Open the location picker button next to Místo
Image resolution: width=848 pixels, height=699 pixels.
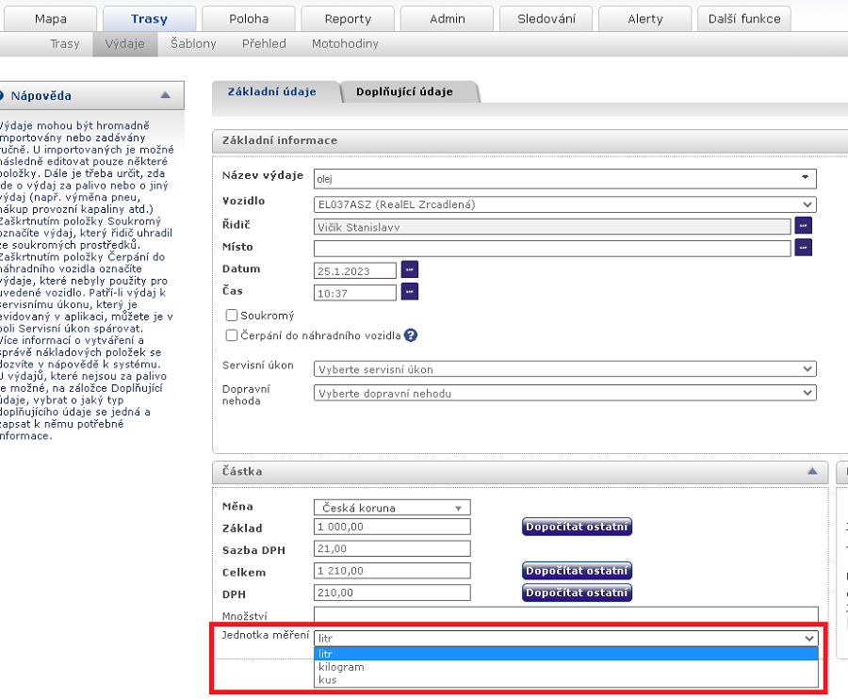click(803, 247)
